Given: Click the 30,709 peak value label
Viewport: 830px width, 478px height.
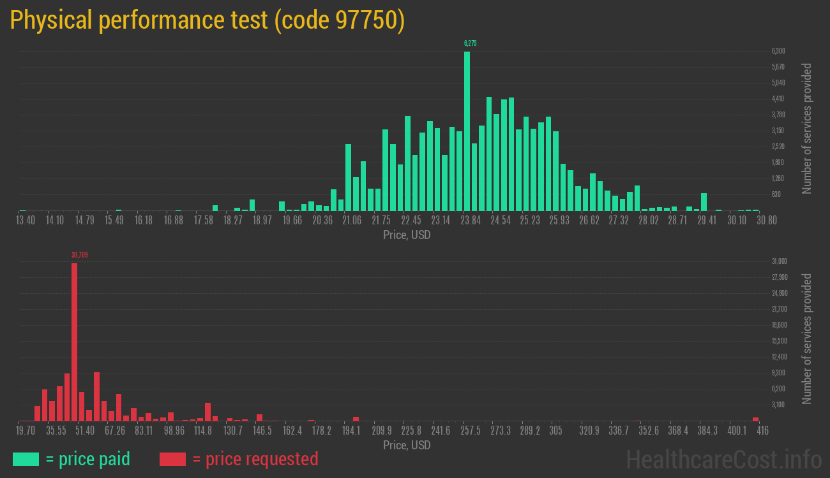Looking at the screenshot, I should coord(80,255).
